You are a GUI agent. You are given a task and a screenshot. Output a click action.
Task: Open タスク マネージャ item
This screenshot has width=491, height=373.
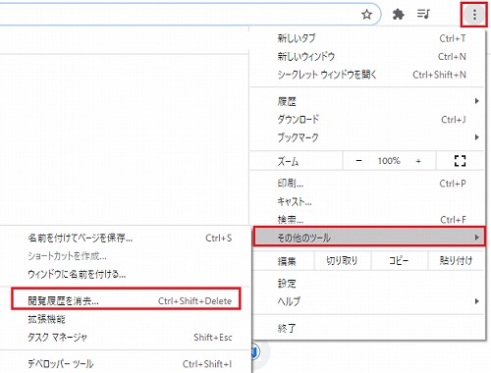pyautogui.click(x=125, y=337)
